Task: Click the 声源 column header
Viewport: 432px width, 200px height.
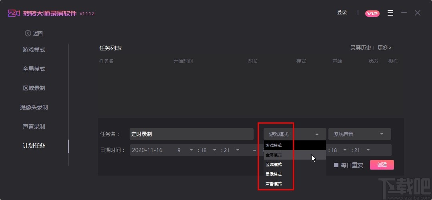Action: [x=337, y=61]
